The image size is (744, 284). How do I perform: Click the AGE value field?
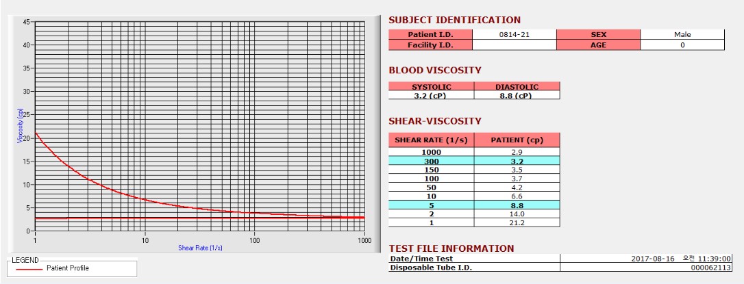point(682,45)
